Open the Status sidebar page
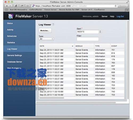Viewport: 133px width, 120px height. pos(10,23)
